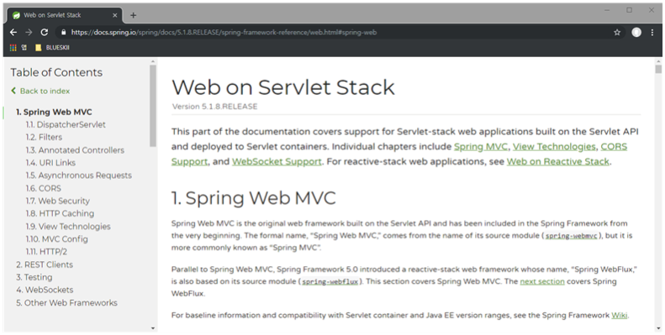Open 1.1. DispatcherServlet in contents

pyautogui.click(x=66, y=124)
